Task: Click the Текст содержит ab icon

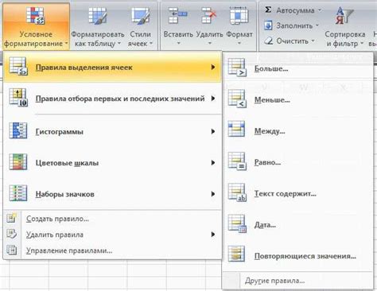Action: 237,192
